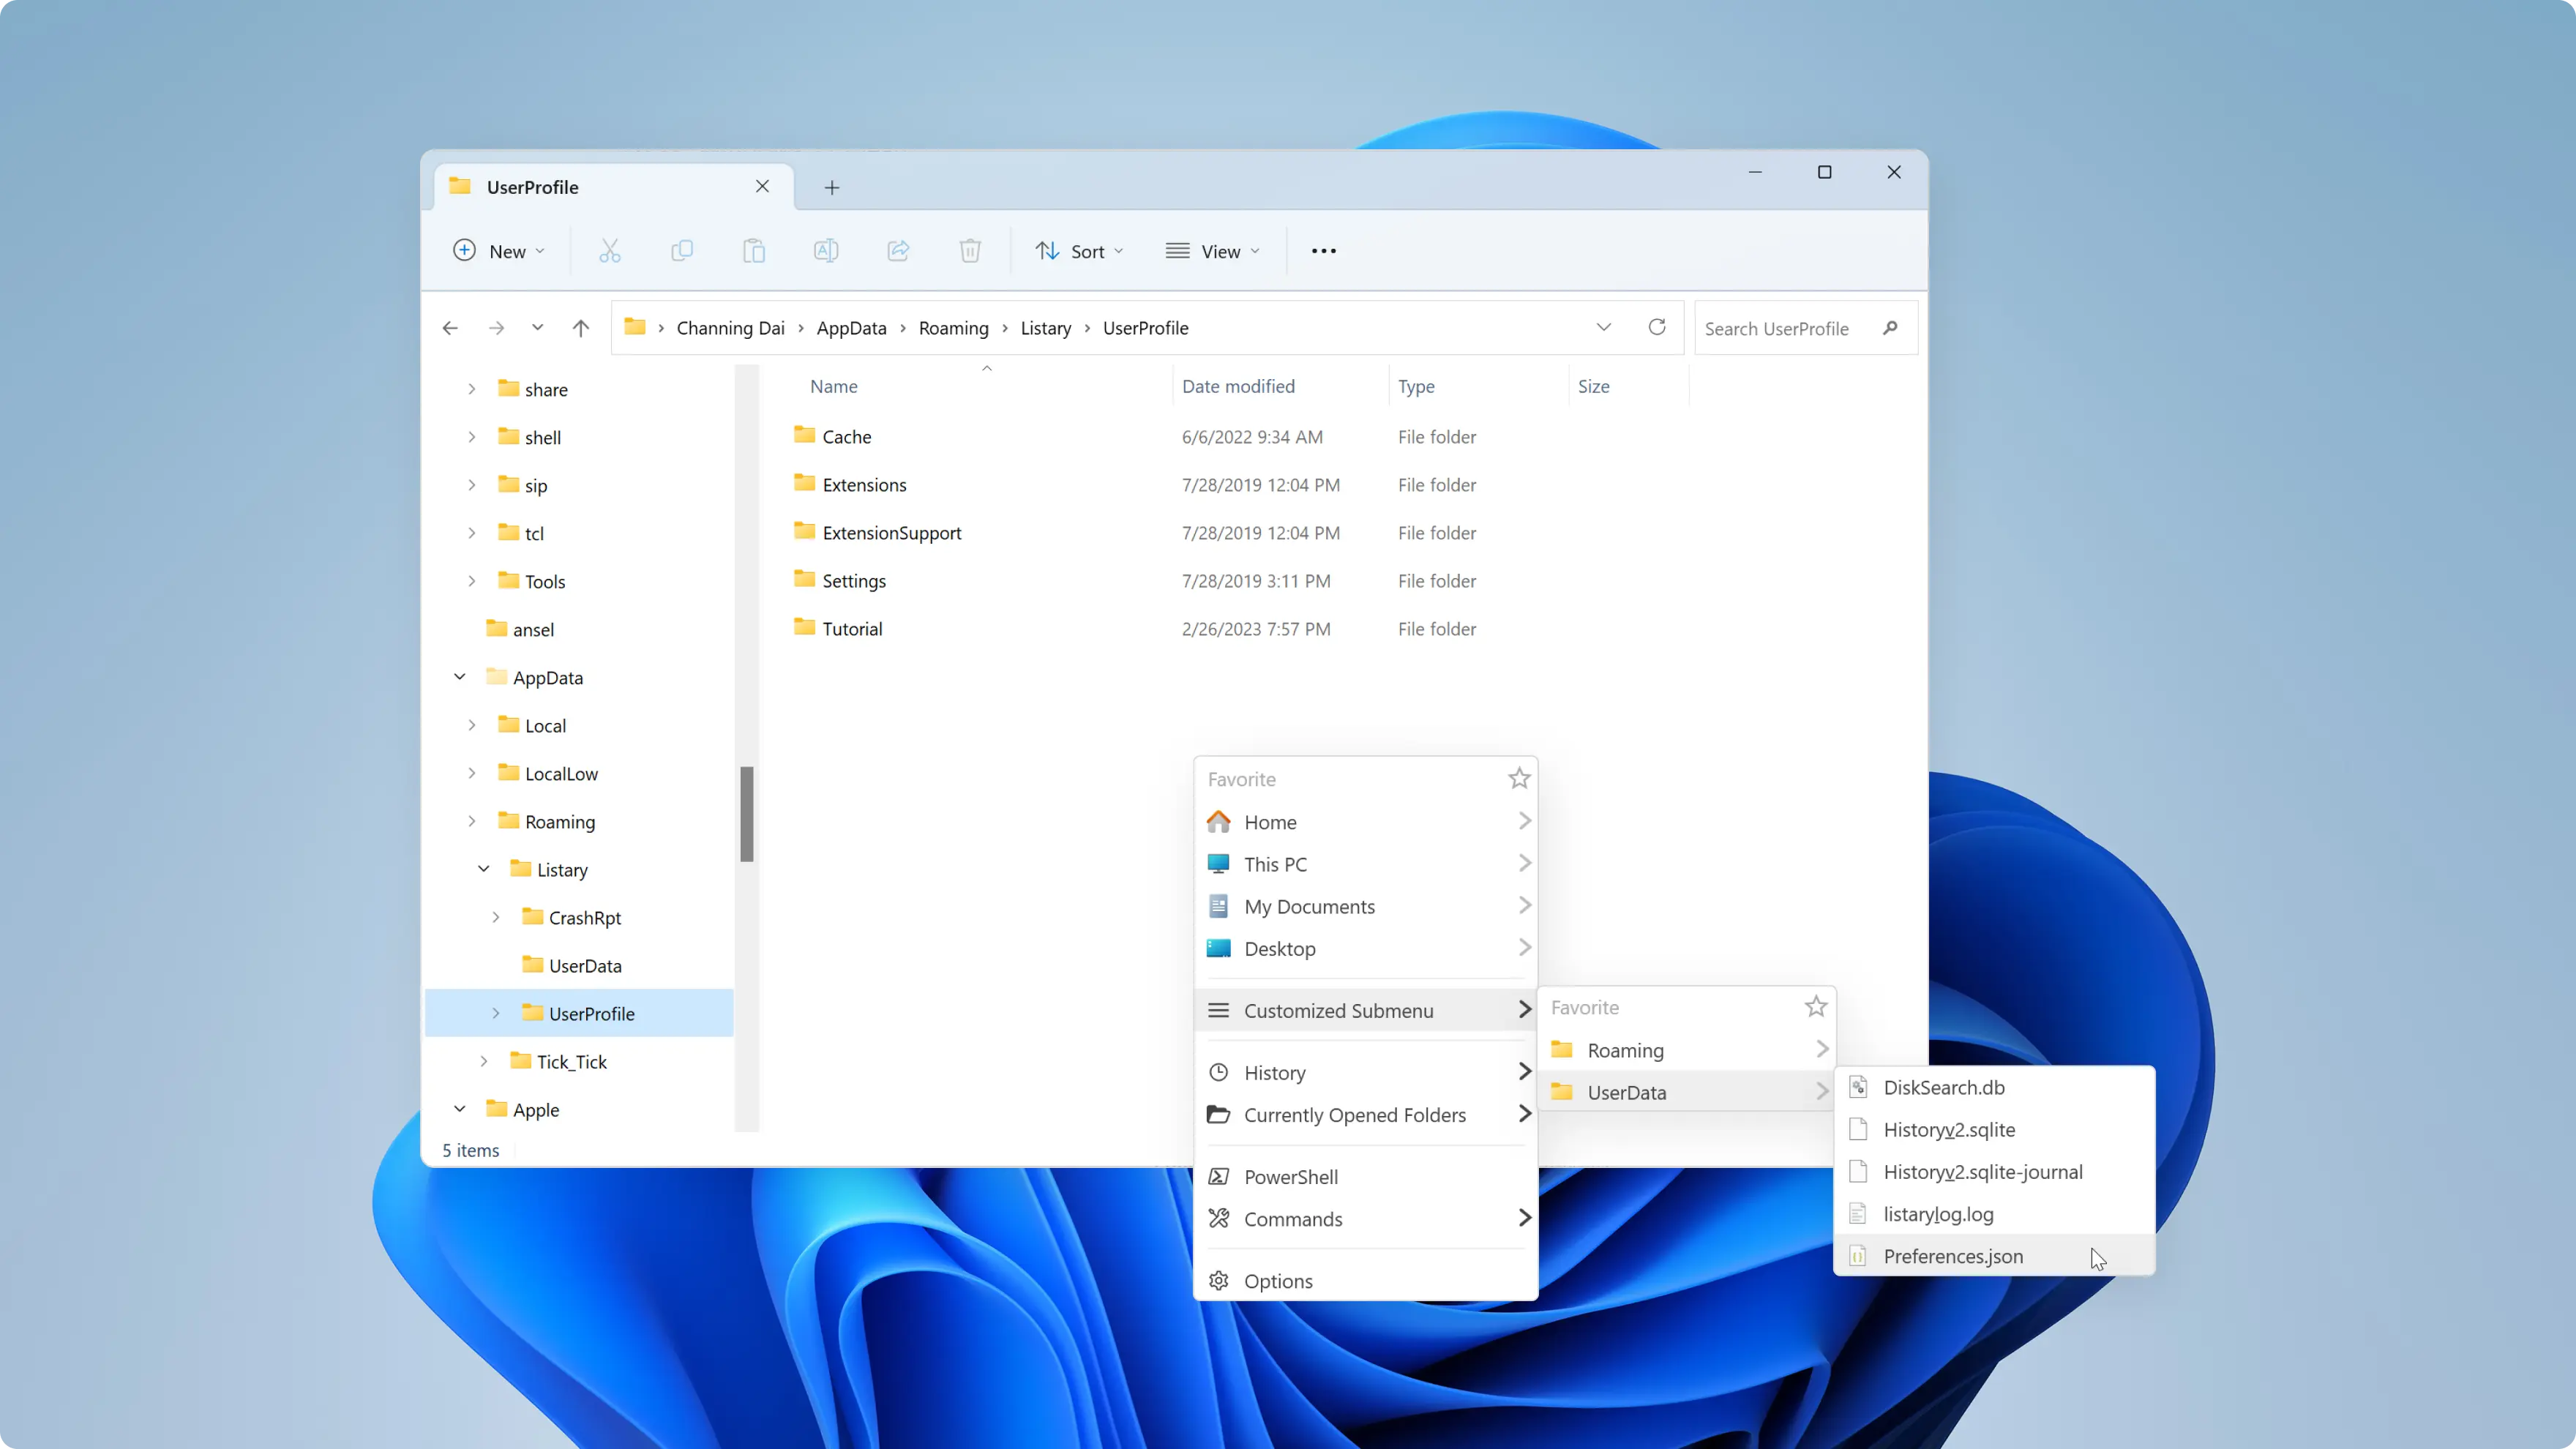Screen dimensions: 2576x1449
Task: Open recent locations dropdown chevron
Action: 537,328
